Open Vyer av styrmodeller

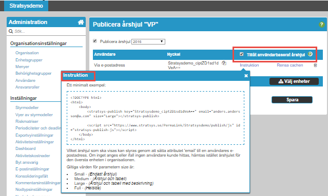pyautogui.click(x=34, y=115)
